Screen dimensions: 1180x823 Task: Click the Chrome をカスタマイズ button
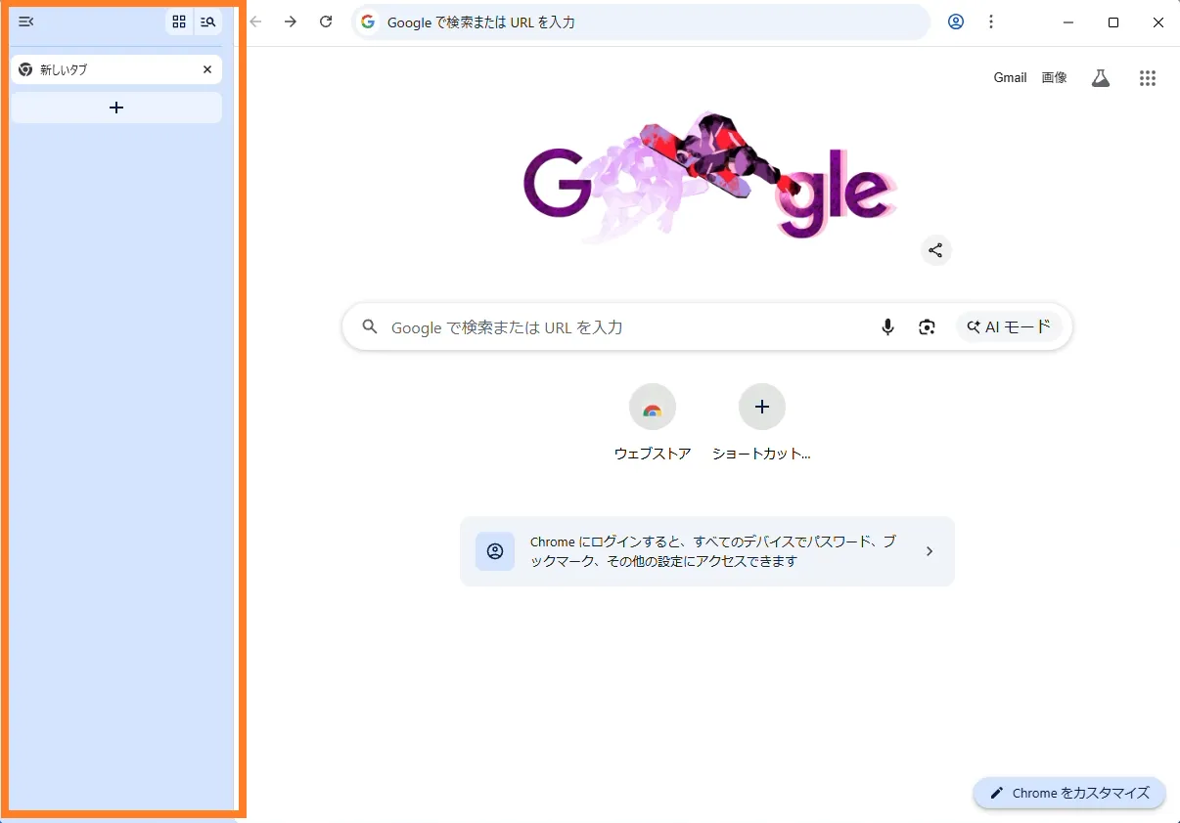tap(1069, 793)
